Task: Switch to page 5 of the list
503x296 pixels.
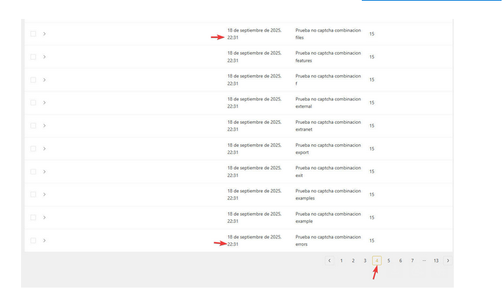Action: point(388,261)
